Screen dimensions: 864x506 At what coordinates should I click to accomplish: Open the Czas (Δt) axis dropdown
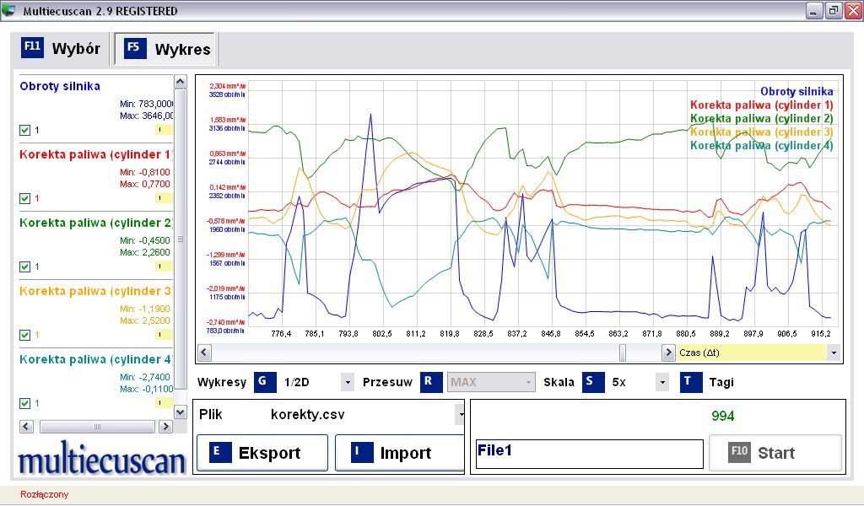click(834, 353)
